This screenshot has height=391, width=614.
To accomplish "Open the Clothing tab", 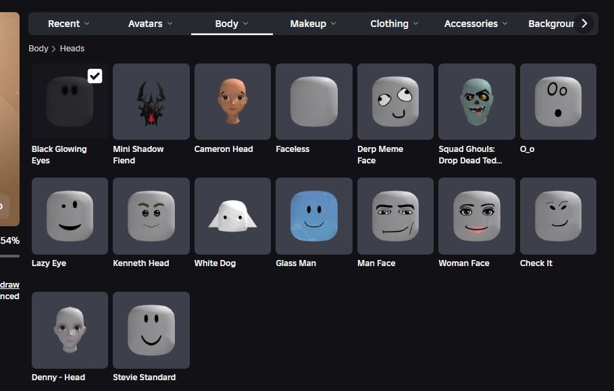I will tap(394, 24).
